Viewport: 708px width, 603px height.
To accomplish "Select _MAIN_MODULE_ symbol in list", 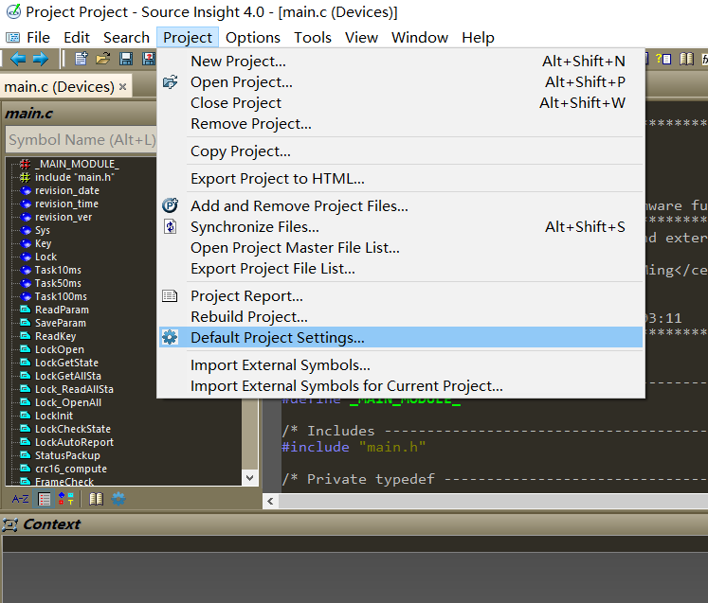I will (x=77, y=164).
